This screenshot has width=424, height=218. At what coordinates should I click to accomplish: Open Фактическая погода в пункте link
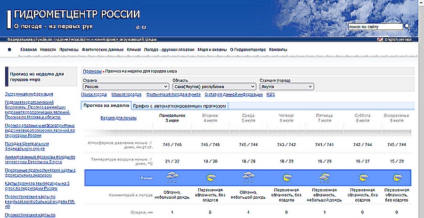[173, 95]
